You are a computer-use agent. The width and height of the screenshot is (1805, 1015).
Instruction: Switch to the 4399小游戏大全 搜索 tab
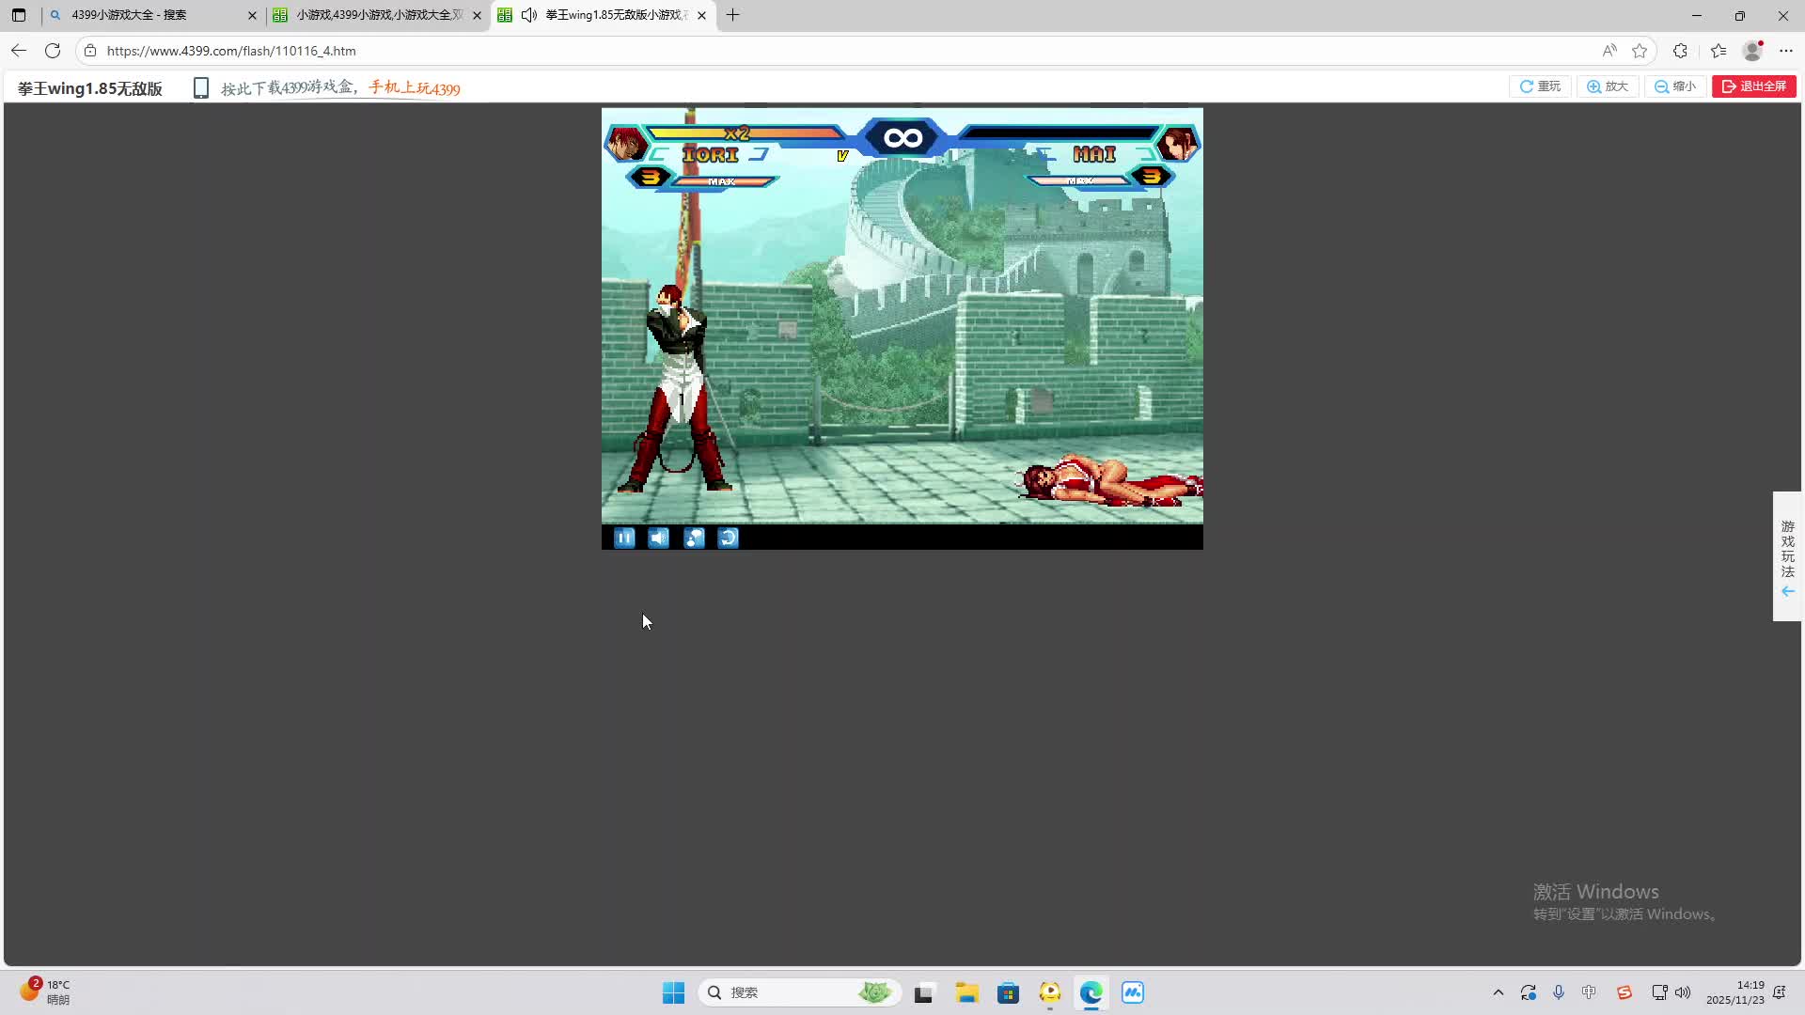(x=141, y=15)
